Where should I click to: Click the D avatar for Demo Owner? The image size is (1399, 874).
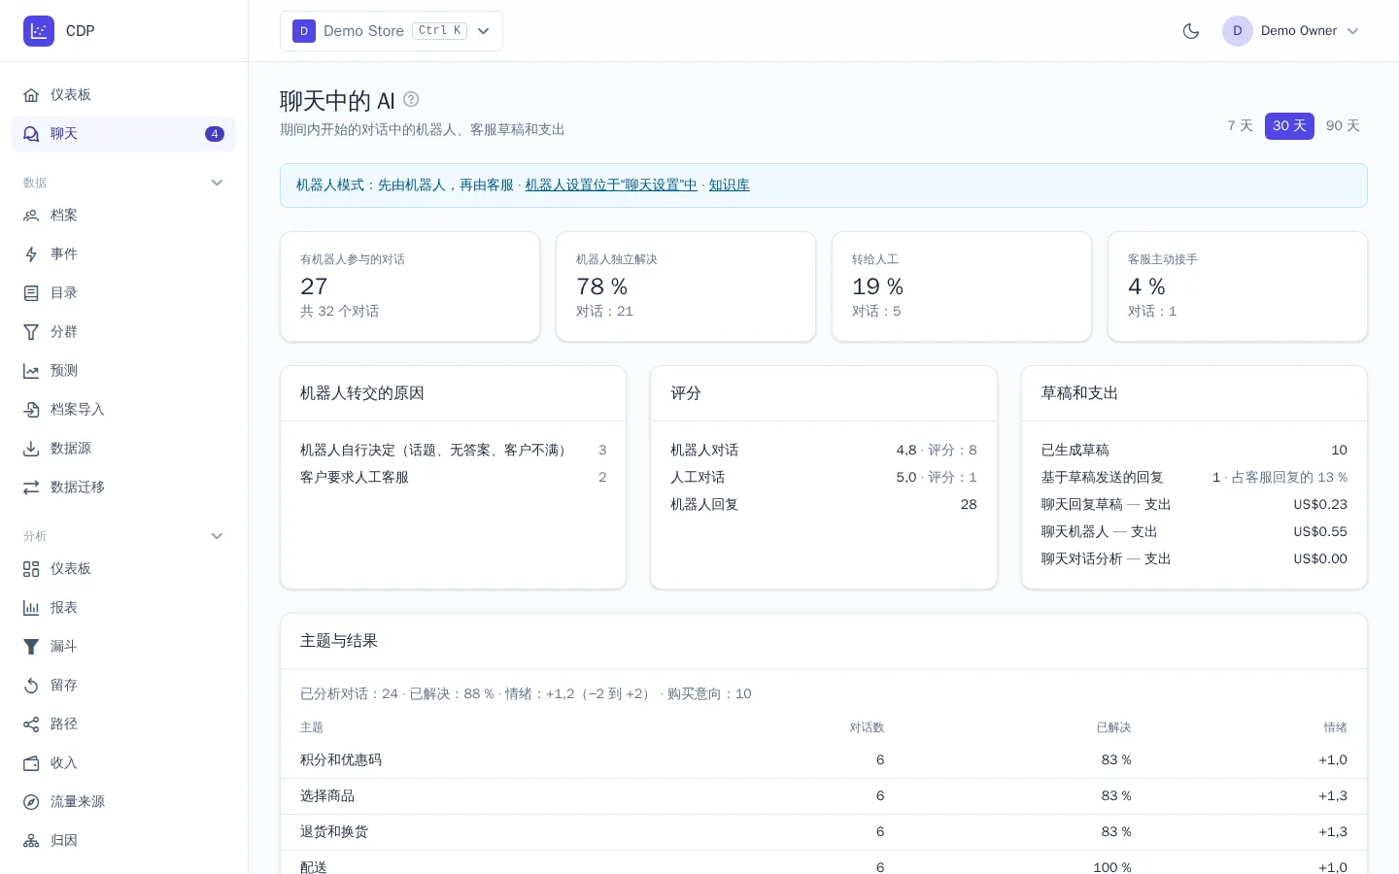(x=1238, y=31)
